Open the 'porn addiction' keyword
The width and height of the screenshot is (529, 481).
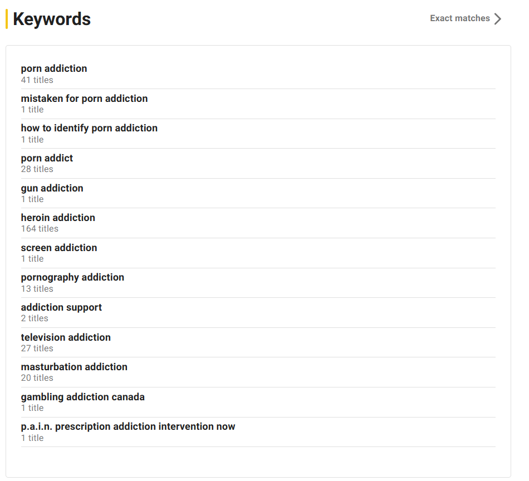tap(54, 68)
